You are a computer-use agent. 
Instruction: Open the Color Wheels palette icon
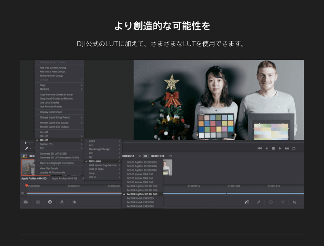coord(50,202)
